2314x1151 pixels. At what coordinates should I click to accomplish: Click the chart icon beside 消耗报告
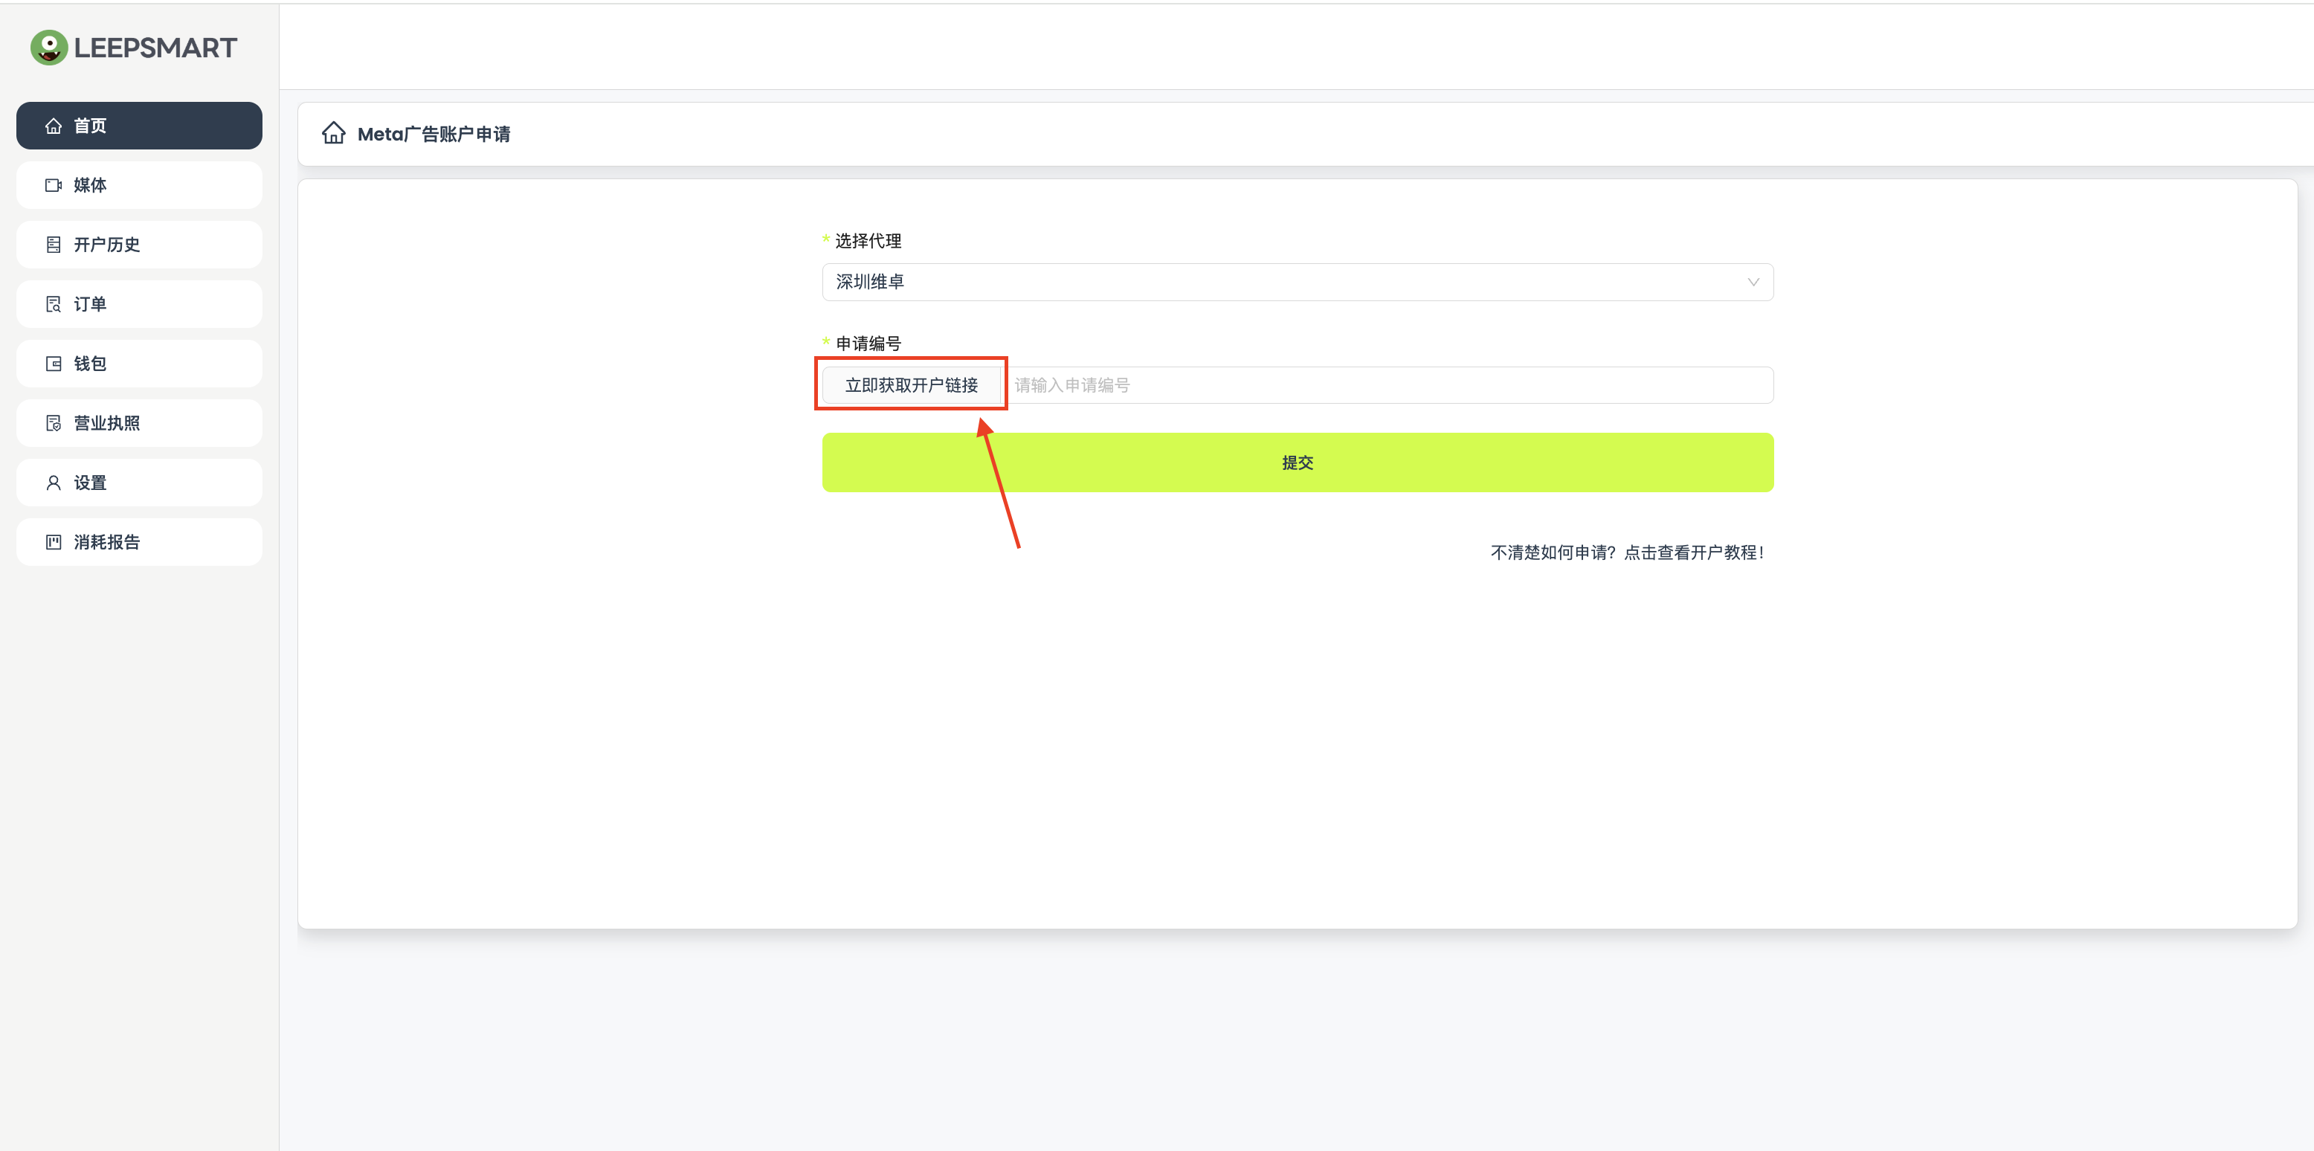tap(54, 542)
